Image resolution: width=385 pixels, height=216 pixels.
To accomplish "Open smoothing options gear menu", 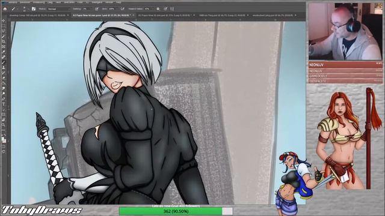I will (x=158, y=9).
